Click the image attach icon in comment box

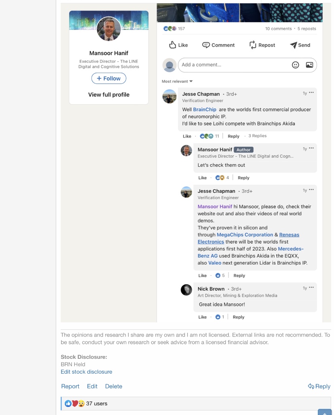(x=309, y=65)
